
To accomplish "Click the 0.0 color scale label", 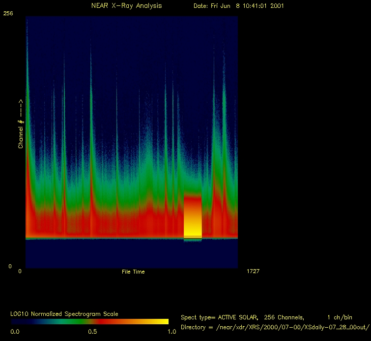I will click(x=15, y=332).
